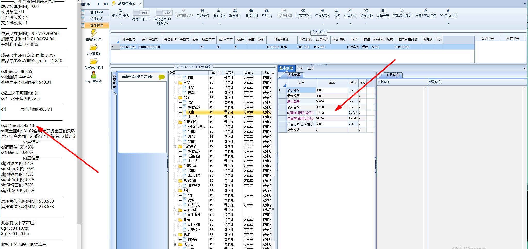Switch to the 工时 tab

(x=311, y=68)
